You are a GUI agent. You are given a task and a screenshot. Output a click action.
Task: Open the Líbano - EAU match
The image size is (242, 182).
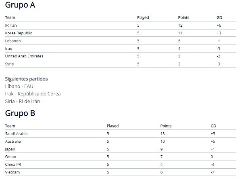click(x=20, y=87)
